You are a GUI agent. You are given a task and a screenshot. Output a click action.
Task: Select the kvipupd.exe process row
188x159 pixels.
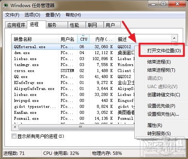tap(73, 100)
